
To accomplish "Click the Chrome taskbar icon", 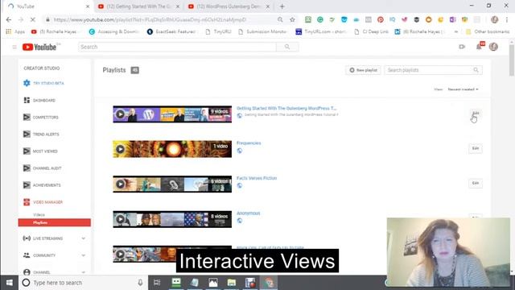I will (x=269, y=283).
